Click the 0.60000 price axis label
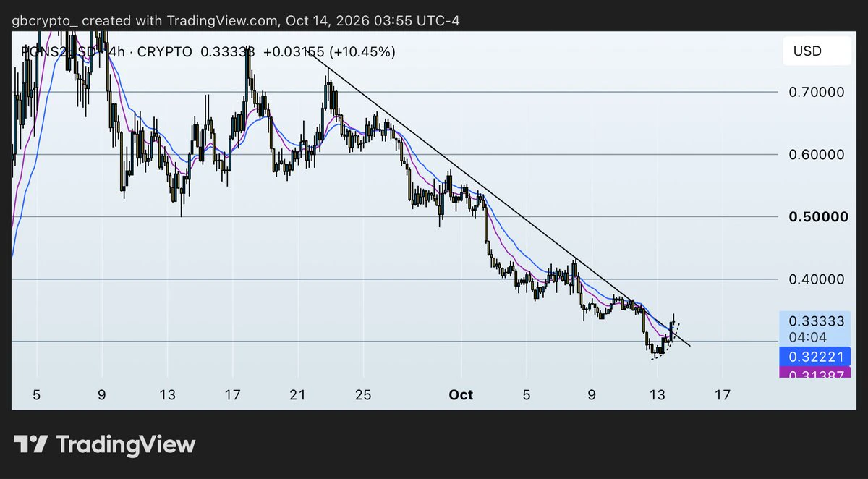 pos(817,154)
